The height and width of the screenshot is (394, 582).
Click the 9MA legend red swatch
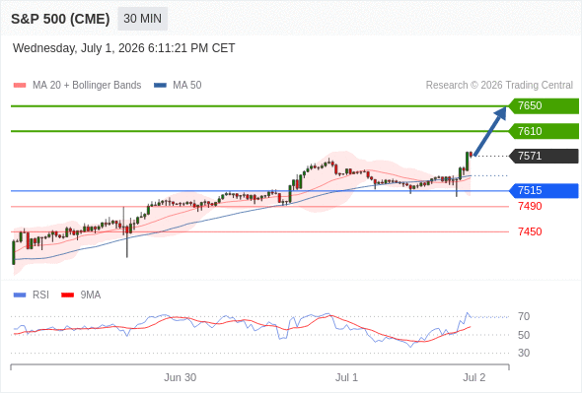click(x=67, y=295)
